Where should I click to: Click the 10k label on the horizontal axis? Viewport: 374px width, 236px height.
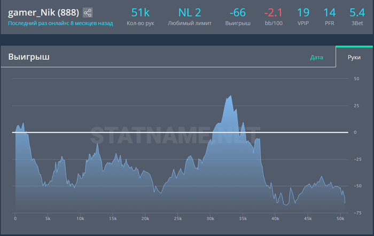pyautogui.click(x=80, y=219)
